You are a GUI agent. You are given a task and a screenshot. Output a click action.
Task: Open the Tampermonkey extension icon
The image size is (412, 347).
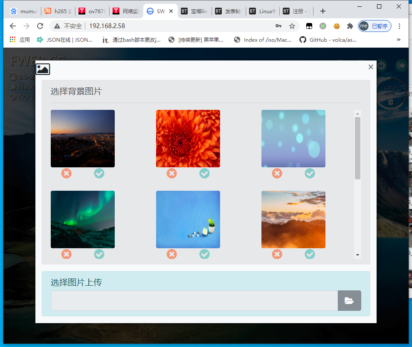pyautogui.click(x=309, y=26)
